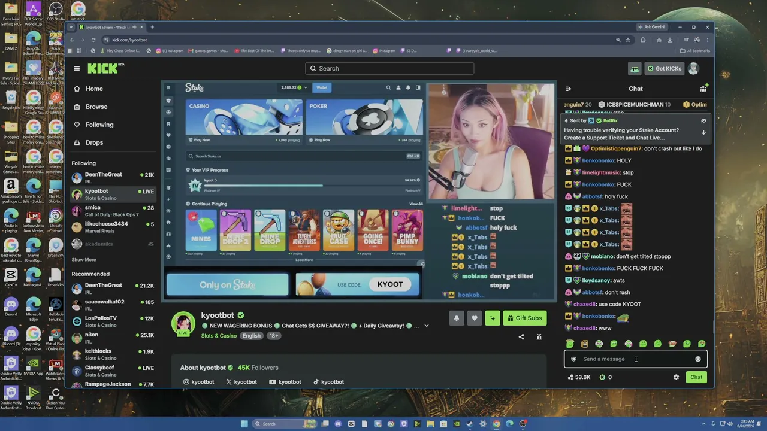Screen dimensions: 767x431
Task: Open the emoji picker in chat input
Action: pos(697,359)
